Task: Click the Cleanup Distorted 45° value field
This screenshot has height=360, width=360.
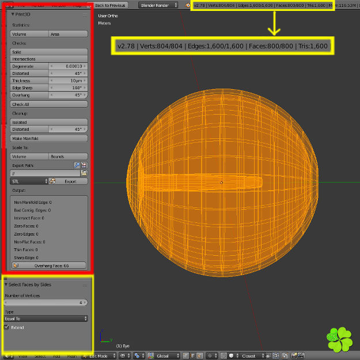Action: pos(68,129)
